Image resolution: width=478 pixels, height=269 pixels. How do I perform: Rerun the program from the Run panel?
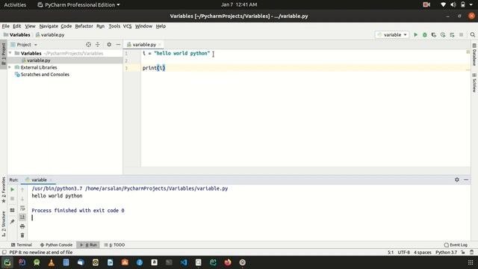pos(12,189)
